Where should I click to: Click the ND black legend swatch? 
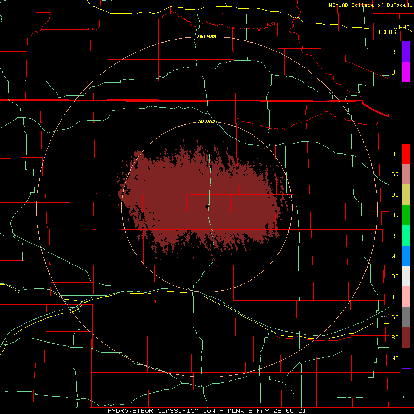point(406,358)
